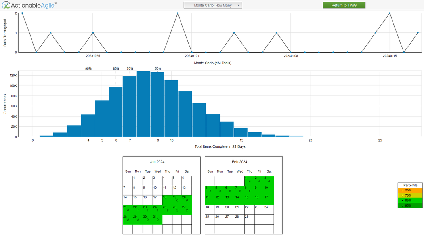Open the Monte Carlo: How Many dropdown
Screen dimensions: 424x237
pyautogui.click(x=213, y=5)
